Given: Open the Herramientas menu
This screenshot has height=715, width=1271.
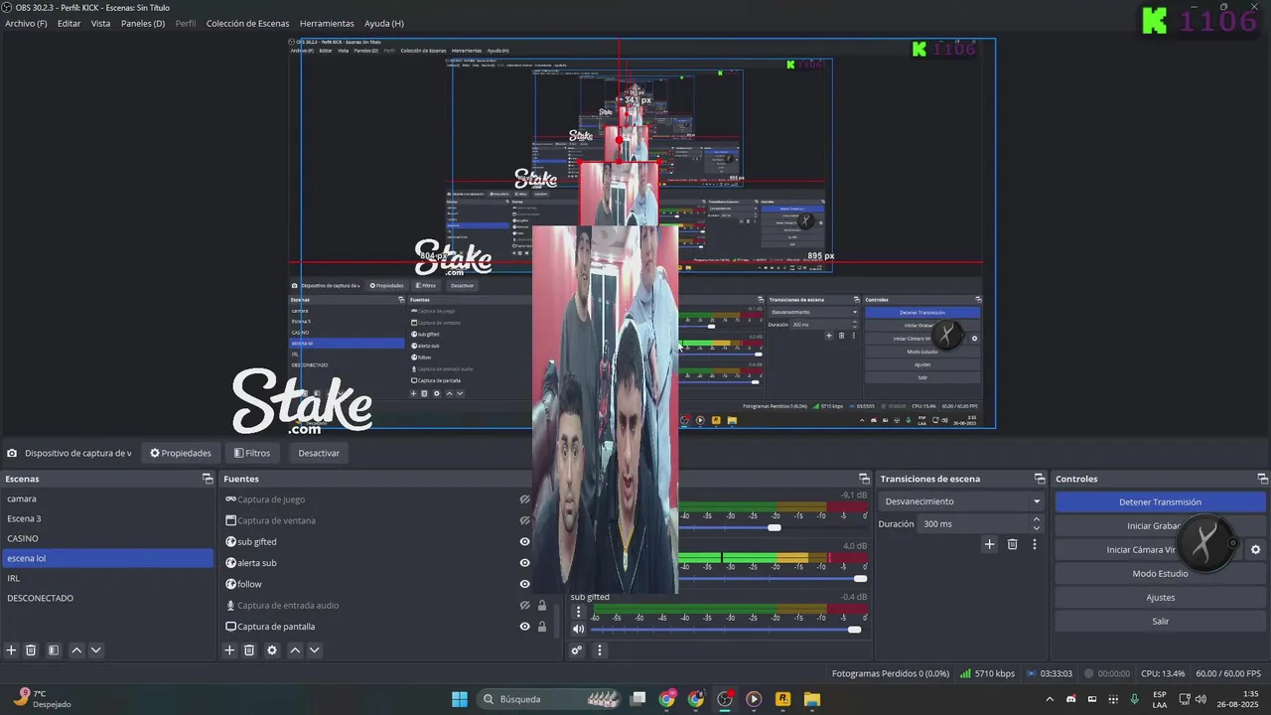Looking at the screenshot, I should 327,23.
